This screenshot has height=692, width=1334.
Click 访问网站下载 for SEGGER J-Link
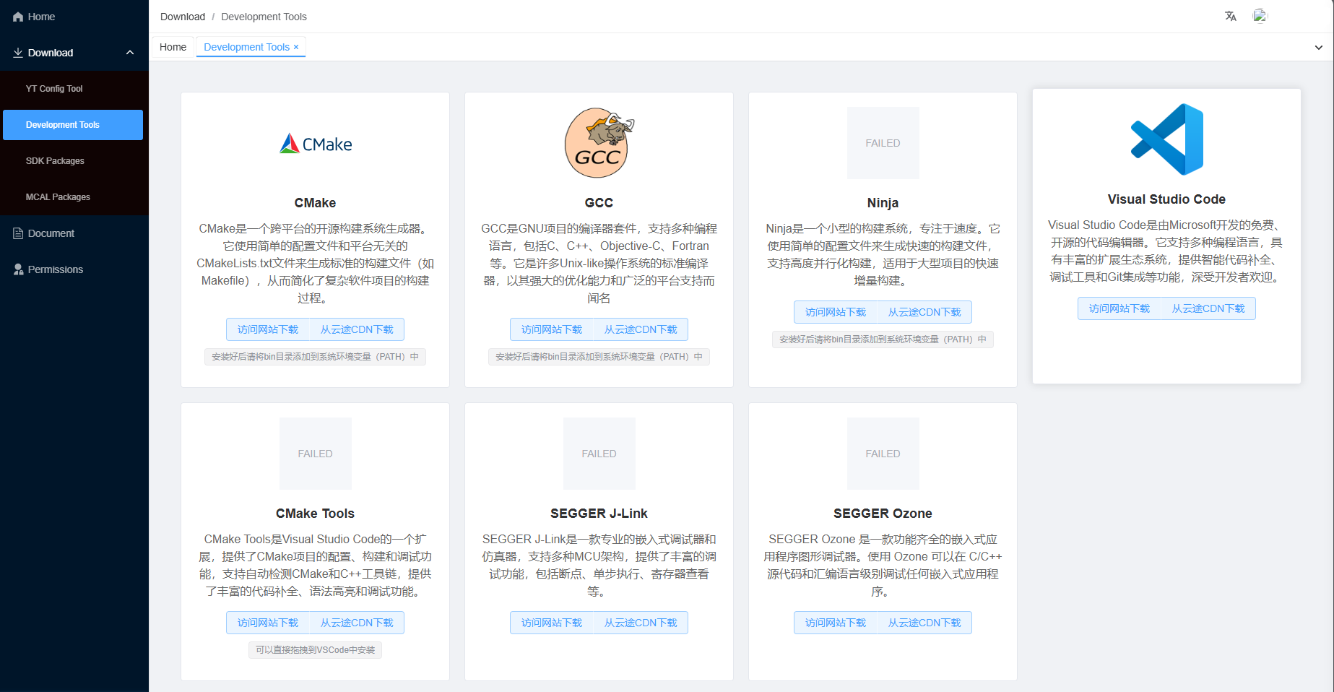[x=552, y=623]
